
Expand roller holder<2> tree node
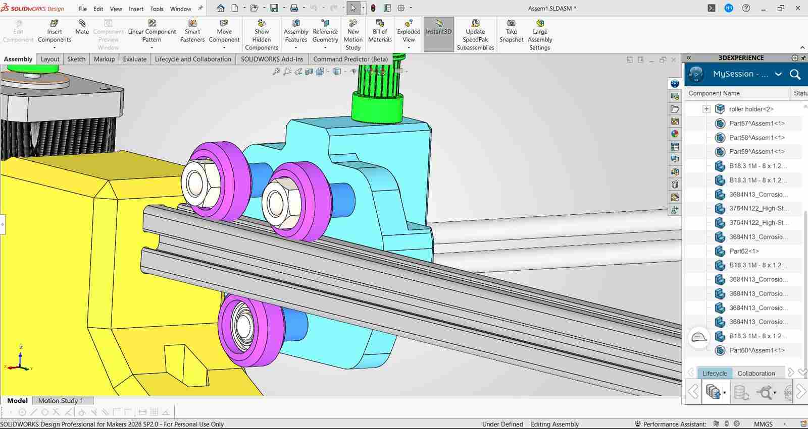[706, 109]
